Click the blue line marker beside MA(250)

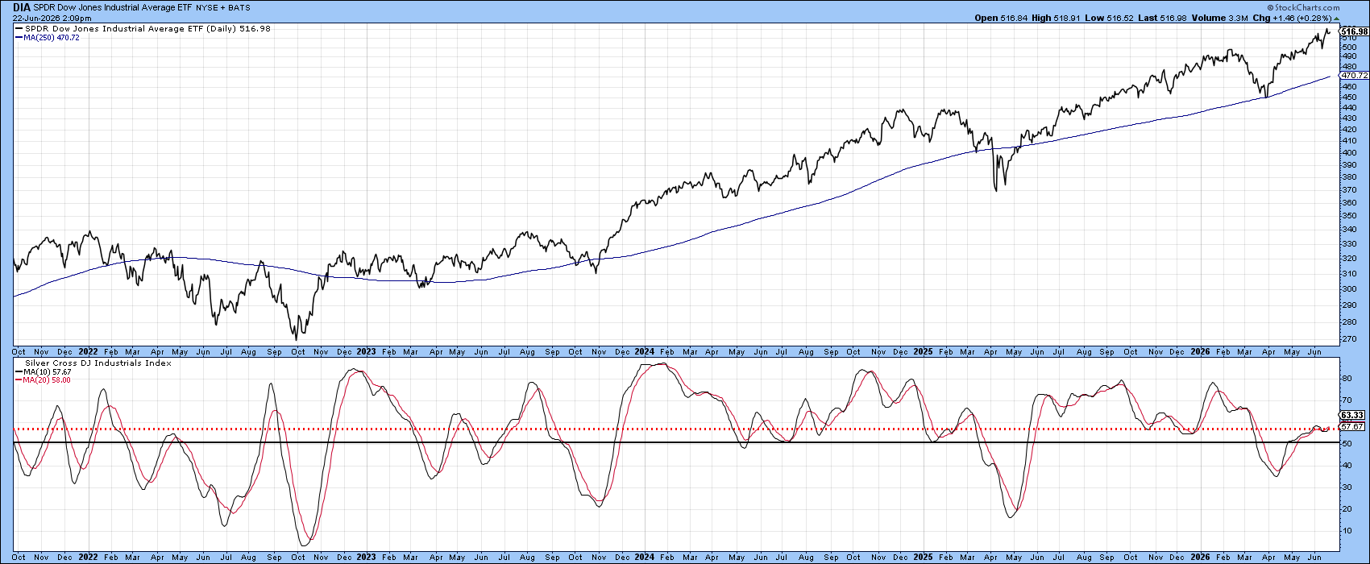coord(19,38)
